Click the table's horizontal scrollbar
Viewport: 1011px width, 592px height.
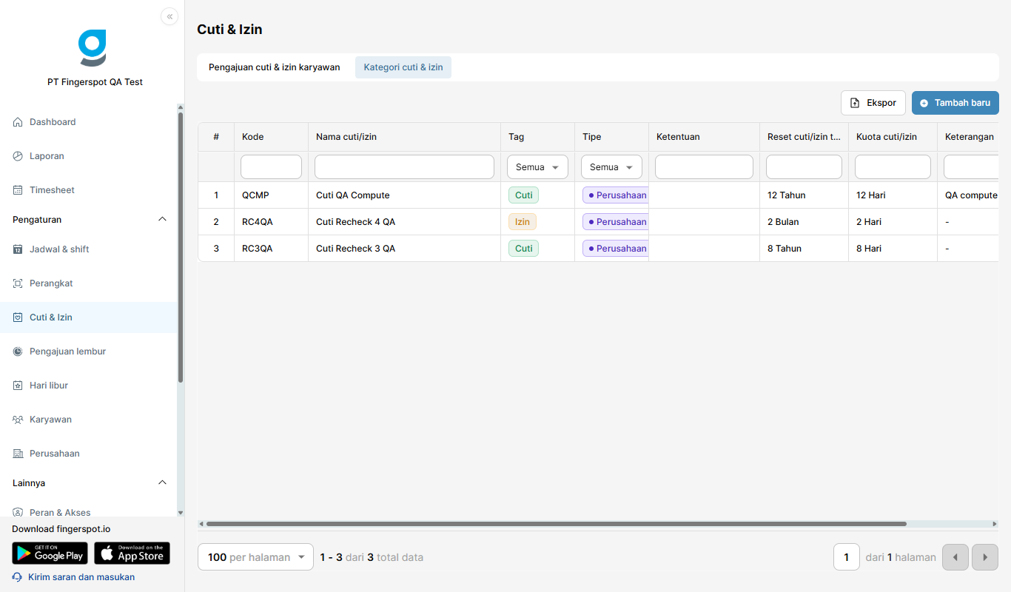point(556,524)
